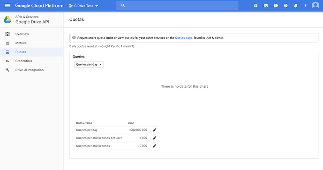Viewport: 323px width, 170px height.
Task: Click the Quotas icon in sidebar
Action: 8,52
